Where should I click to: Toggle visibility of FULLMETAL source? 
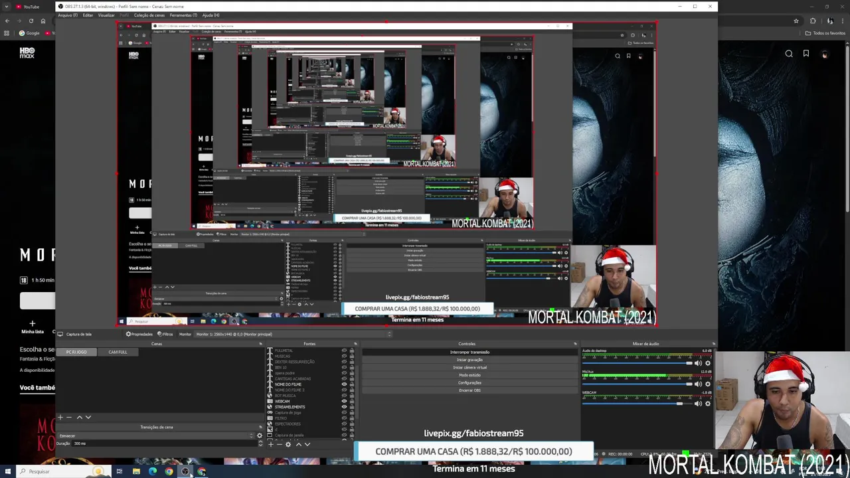(344, 351)
